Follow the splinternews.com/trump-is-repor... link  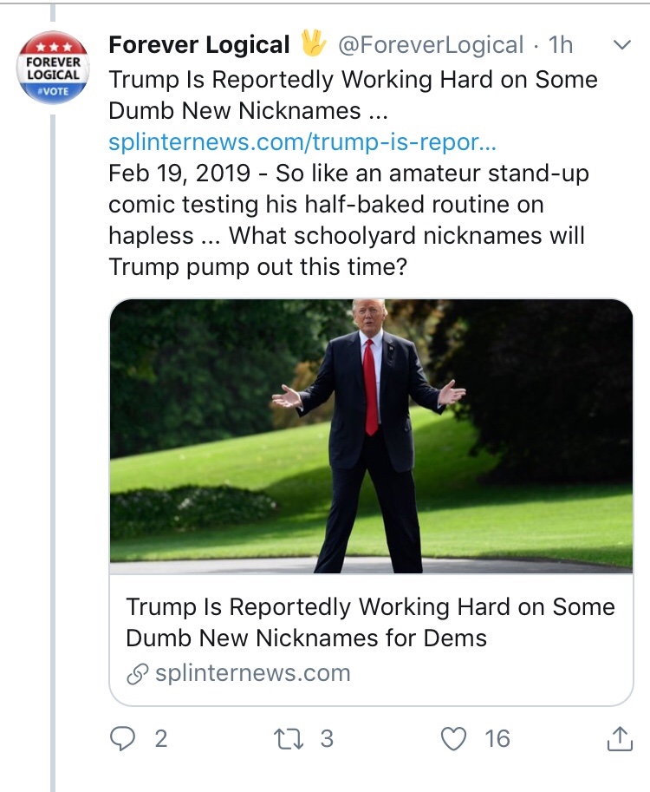click(x=302, y=141)
